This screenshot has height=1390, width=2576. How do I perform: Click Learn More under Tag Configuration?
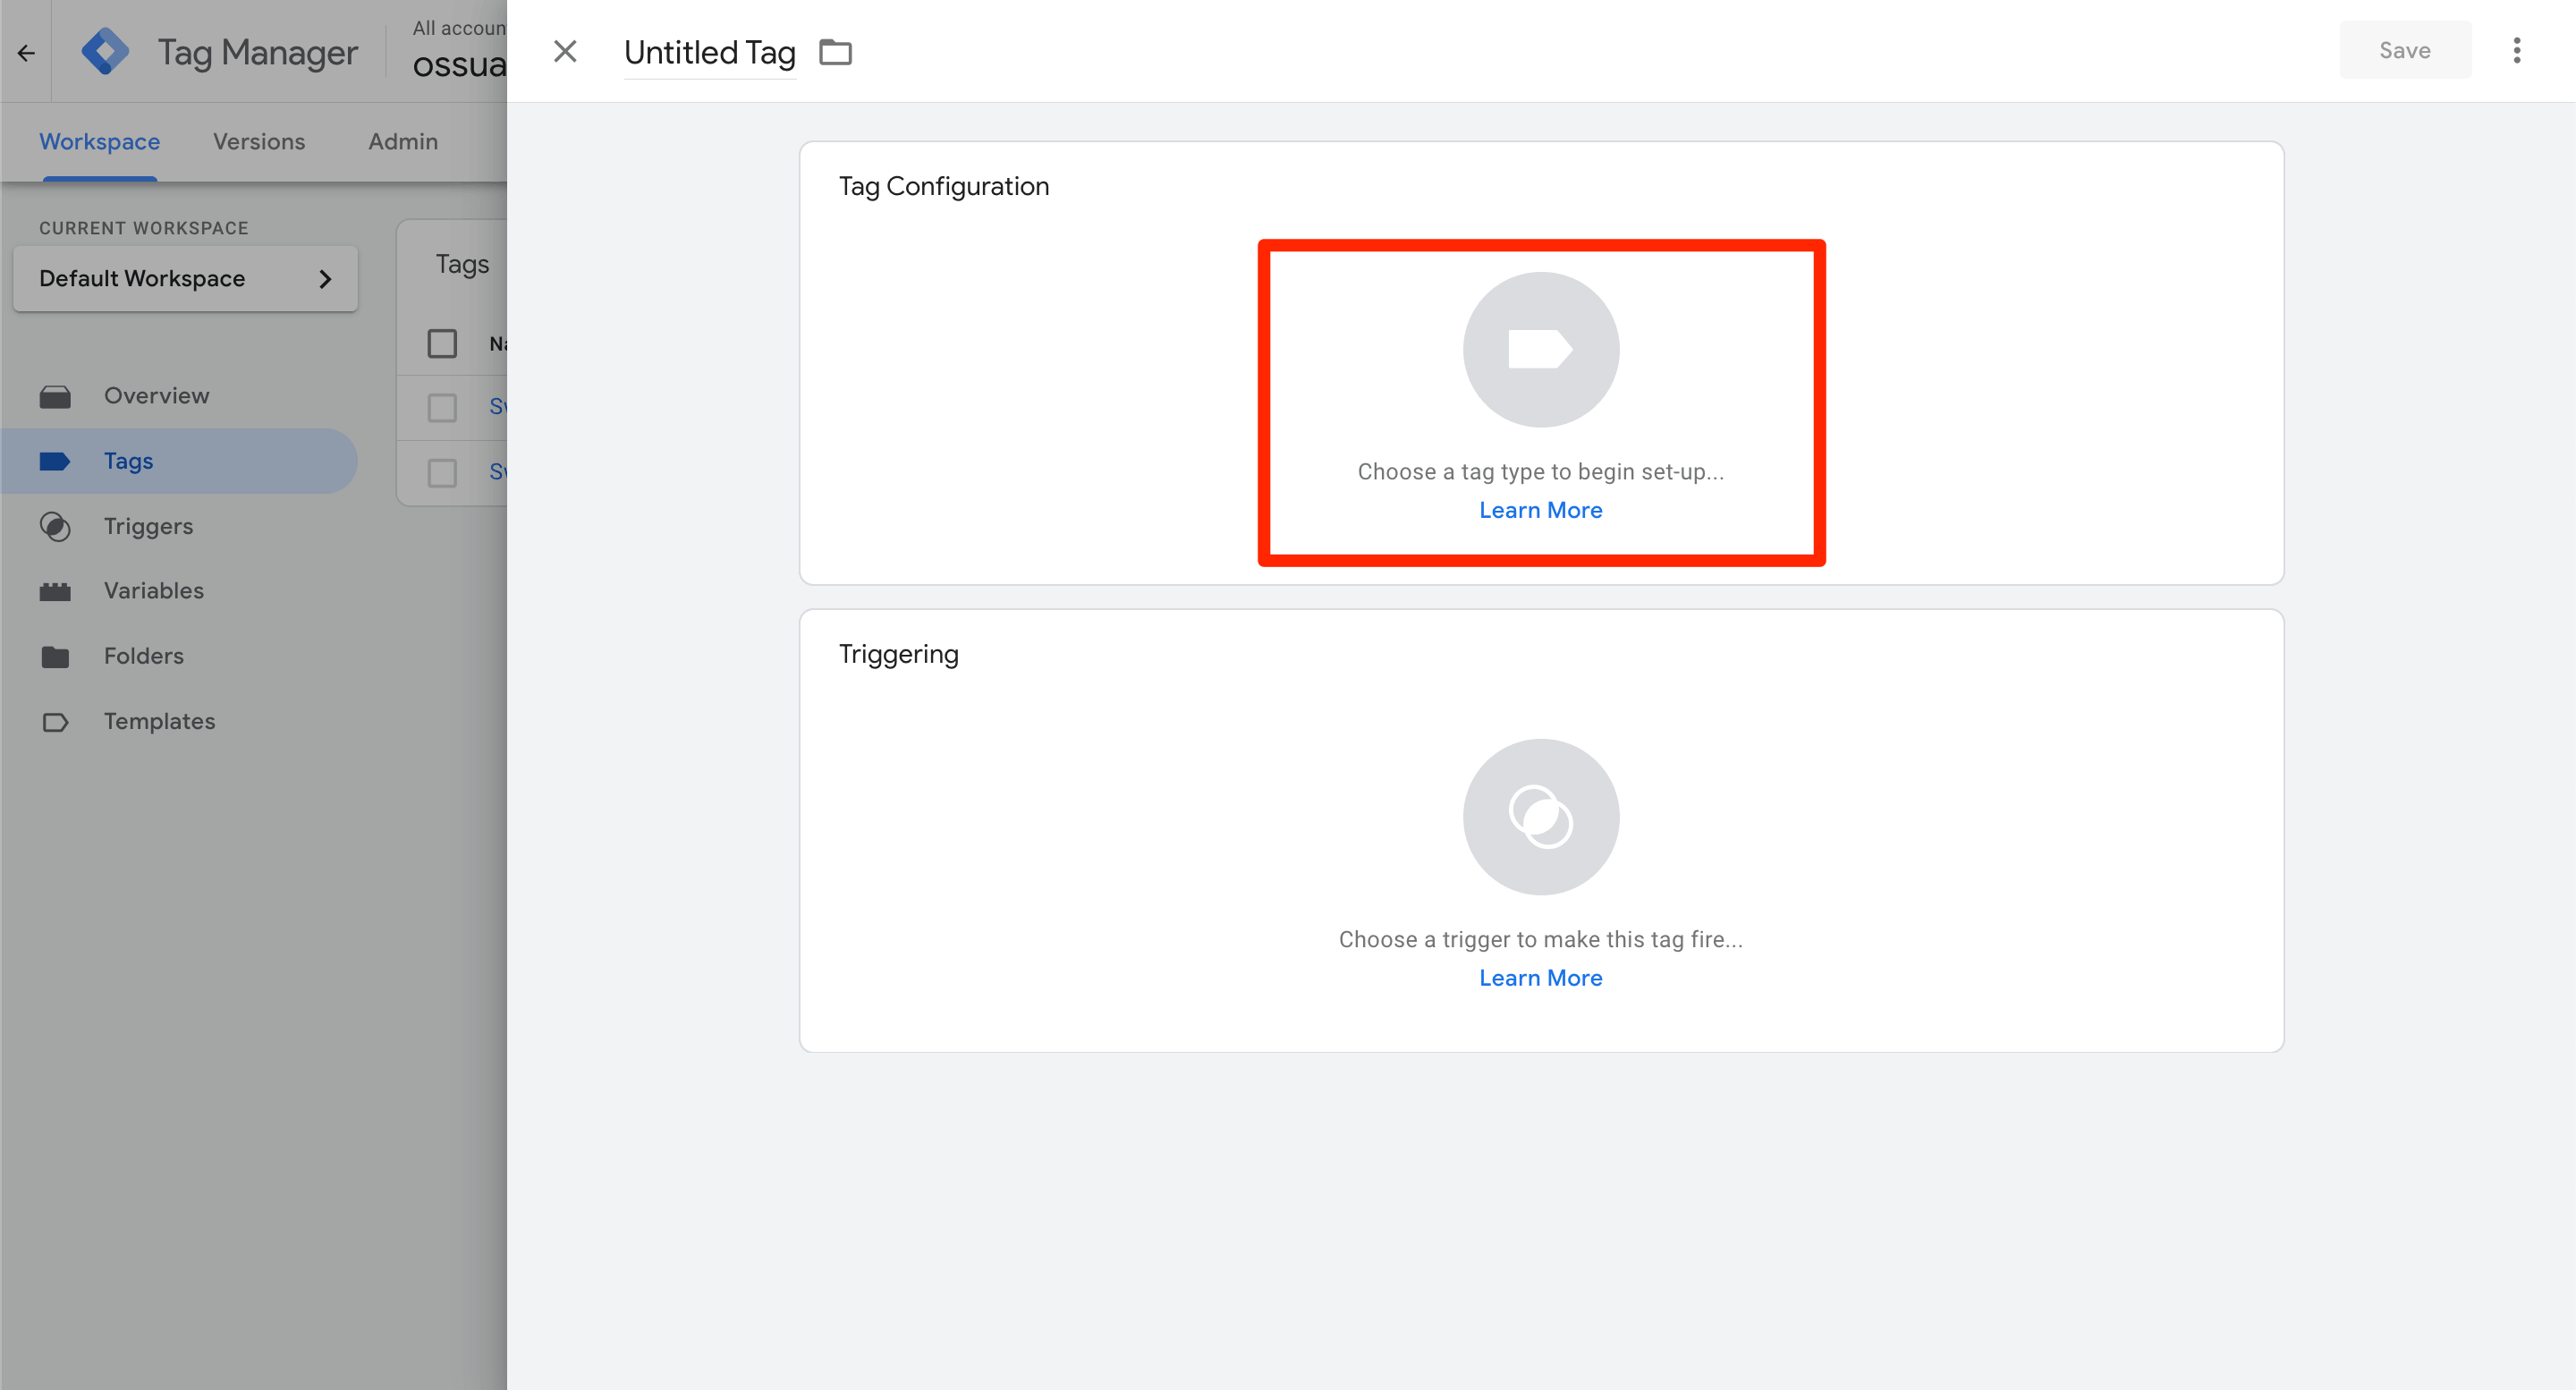tap(1540, 510)
